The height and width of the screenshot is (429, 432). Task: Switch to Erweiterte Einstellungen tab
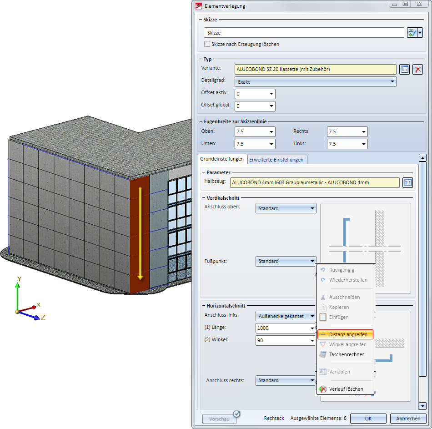pyautogui.click(x=276, y=160)
